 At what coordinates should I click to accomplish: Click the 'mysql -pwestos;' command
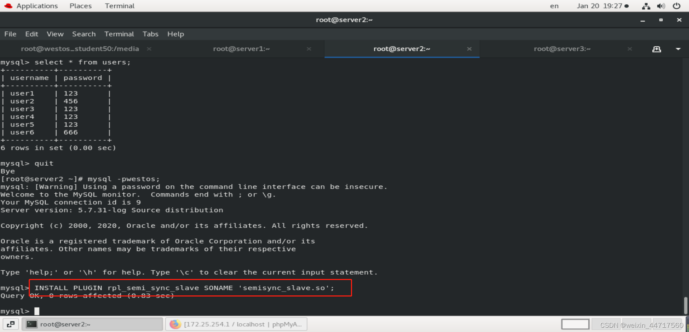tap(124, 179)
